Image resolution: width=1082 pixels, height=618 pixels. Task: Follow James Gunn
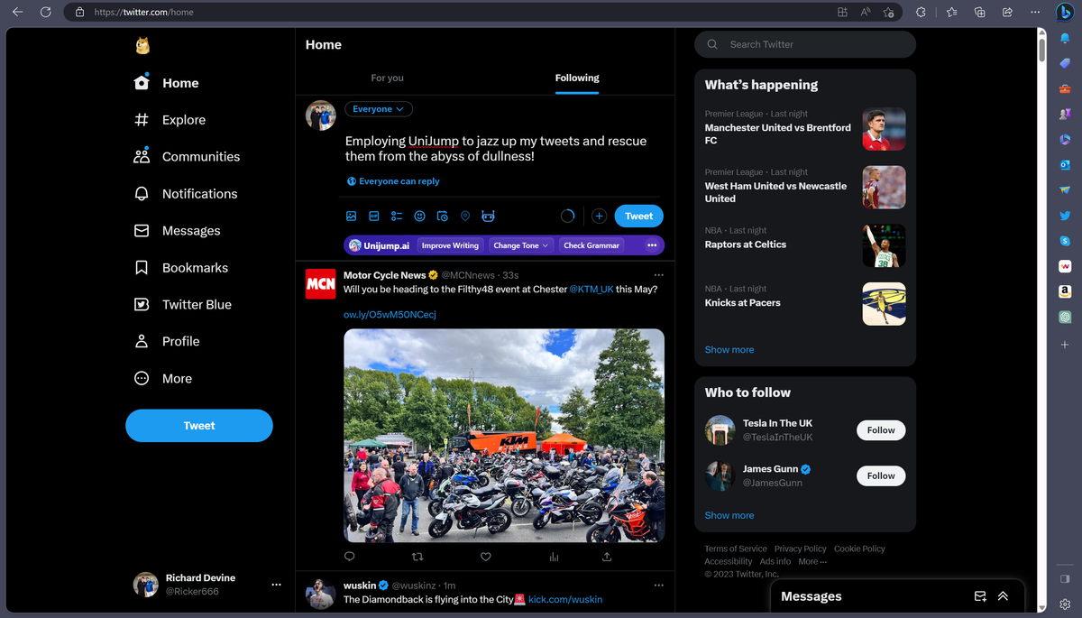pos(881,475)
